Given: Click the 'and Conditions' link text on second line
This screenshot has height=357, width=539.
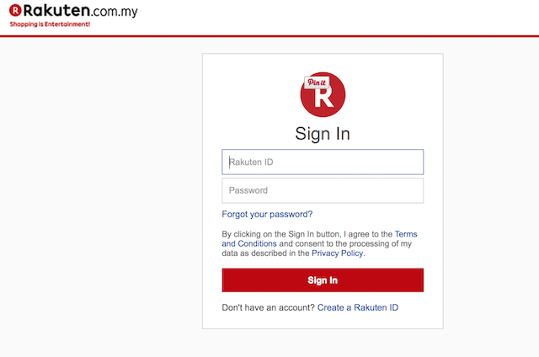Looking at the screenshot, I should [x=249, y=243].
